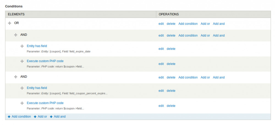Viewport: 275px width, 125px height.
Task: Edit the OR condition group
Action: pyautogui.click(x=161, y=24)
